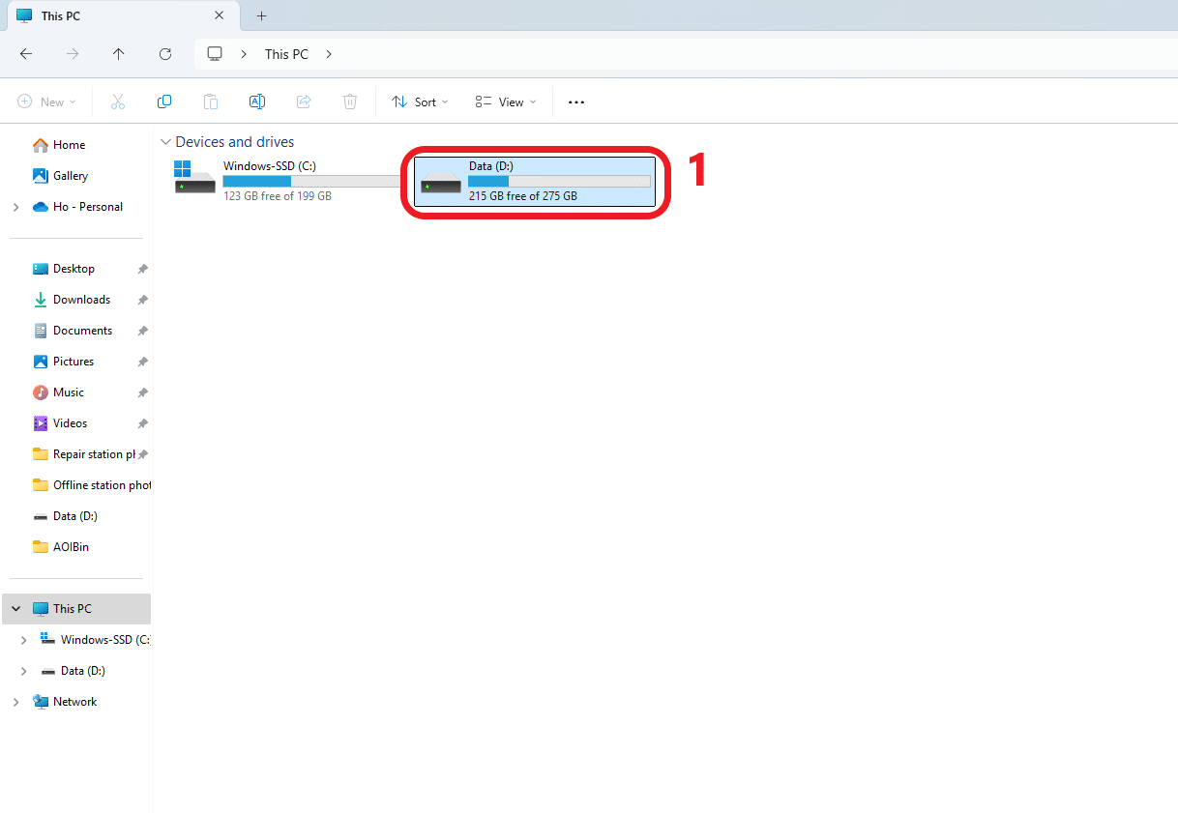The height and width of the screenshot is (813, 1178).
Task: Click the pin icon beside Pictures
Action: click(142, 362)
